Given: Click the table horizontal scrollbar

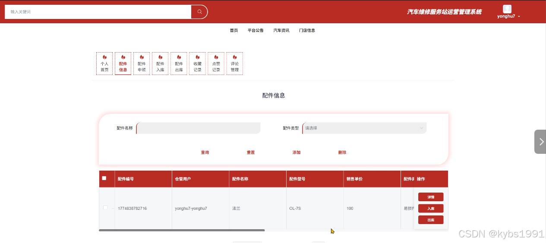Looking at the screenshot, I should coord(182,231).
